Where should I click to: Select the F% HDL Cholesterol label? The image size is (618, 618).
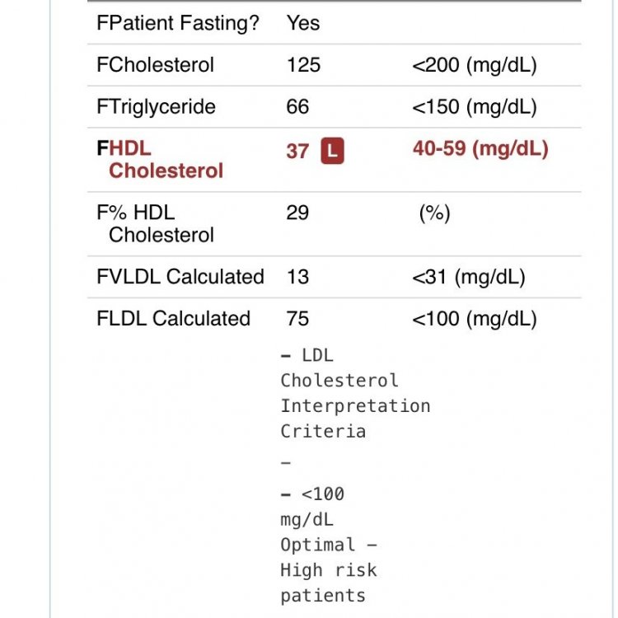[155, 223]
